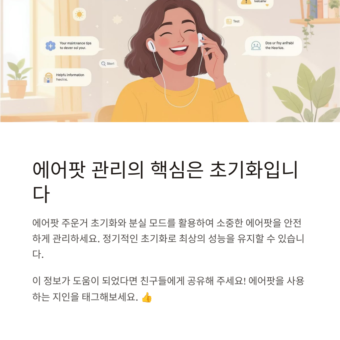The image size is (340, 340).
Task: Click the heading 에어팟 관리의 핵심은 초기화입니다
Action: pyautogui.click(x=165, y=182)
